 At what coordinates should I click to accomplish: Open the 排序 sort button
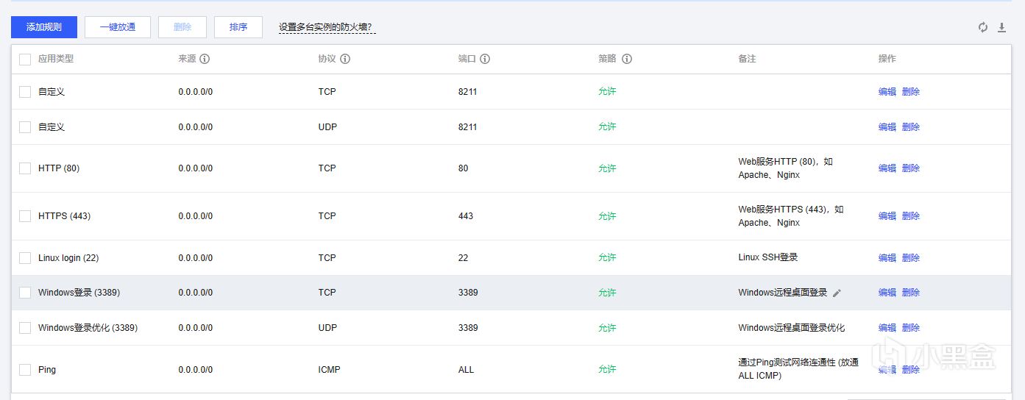click(x=238, y=27)
